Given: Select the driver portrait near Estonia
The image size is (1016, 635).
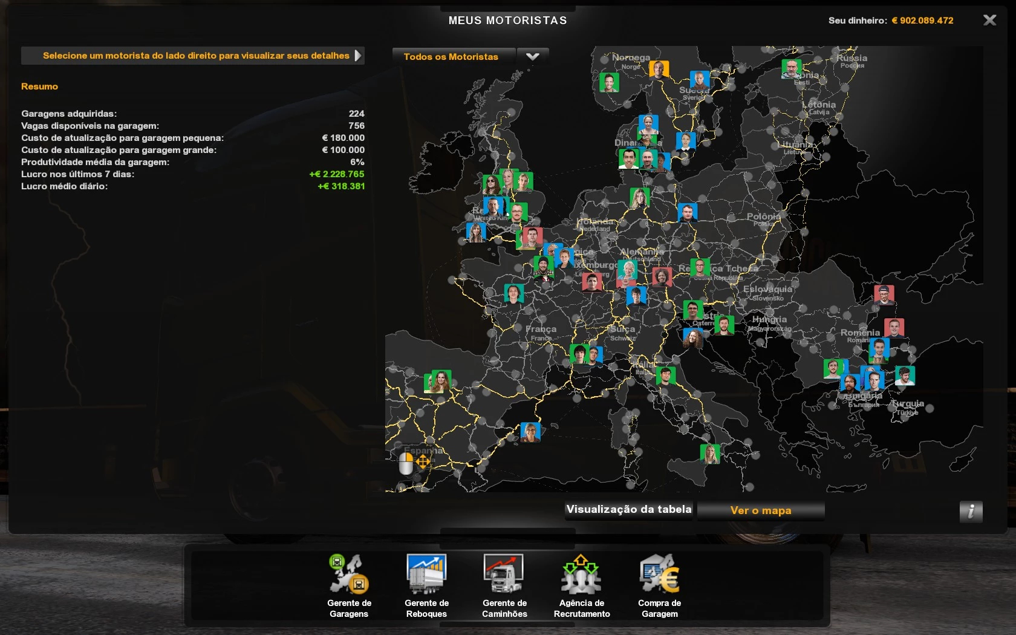Looking at the screenshot, I should [x=791, y=68].
